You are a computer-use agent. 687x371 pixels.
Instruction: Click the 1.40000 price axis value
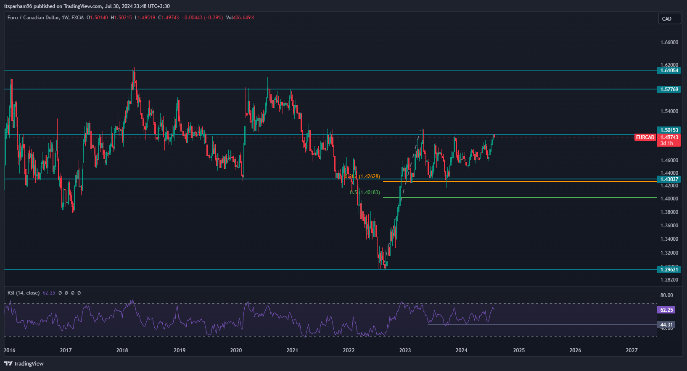pyautogui.click(x=669, y=199)
